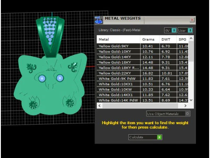The width and height of the screenshot is (210, 158).
Task: Select the Yellow Gold:18KY row
Action: click(x=142, y=62)
